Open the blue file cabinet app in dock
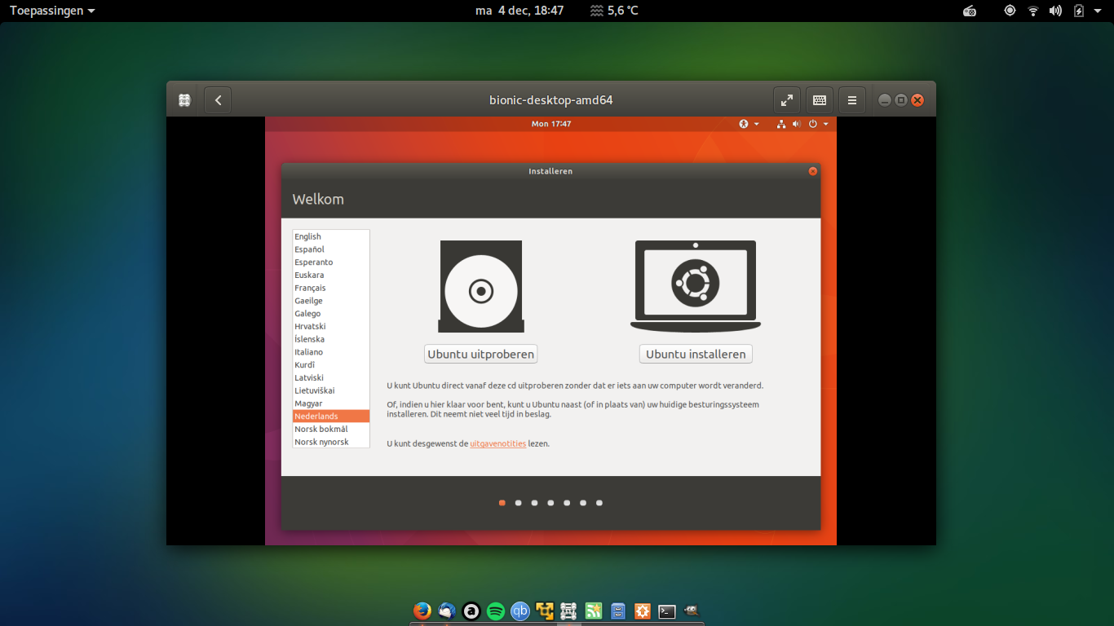Image resolution: width=1114 pixels, height=626 pixels. 618,611
